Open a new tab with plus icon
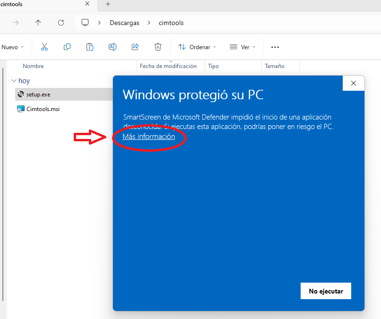Viewport: 381px width, 319px height. pyautogui.click(x=108, y=4)
